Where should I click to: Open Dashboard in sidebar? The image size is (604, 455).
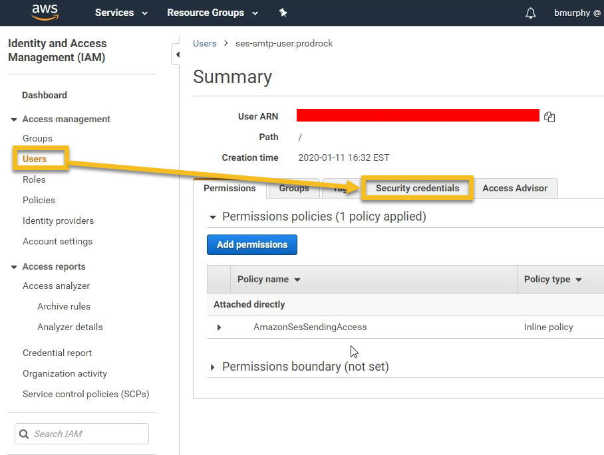(x=45, y=95)
